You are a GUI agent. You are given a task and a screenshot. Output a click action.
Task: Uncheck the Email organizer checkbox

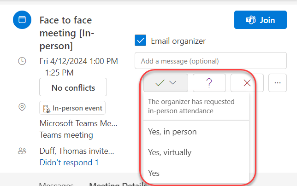tap(140, 41)
